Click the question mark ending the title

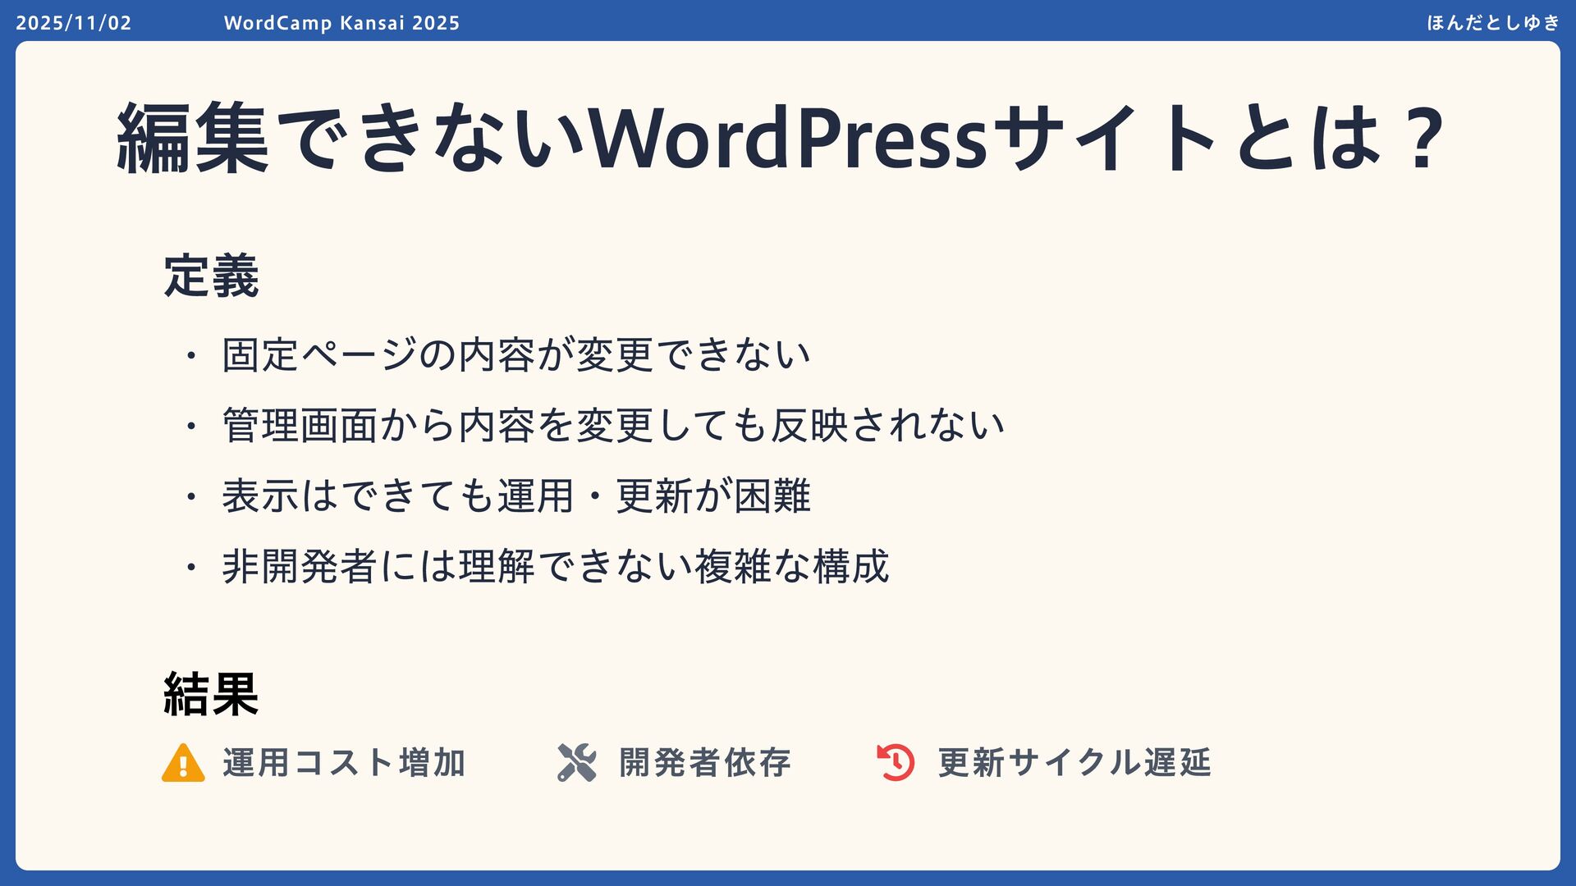click(1423, 138)
